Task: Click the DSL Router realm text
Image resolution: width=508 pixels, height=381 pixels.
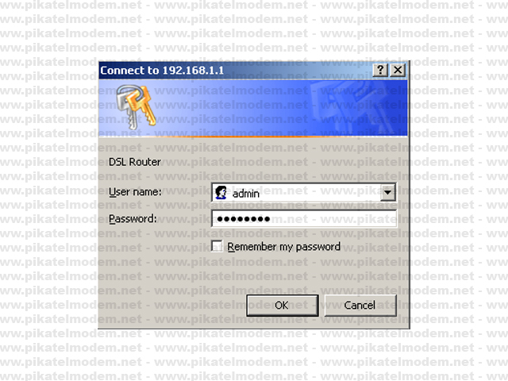Action: pos(134,162)
